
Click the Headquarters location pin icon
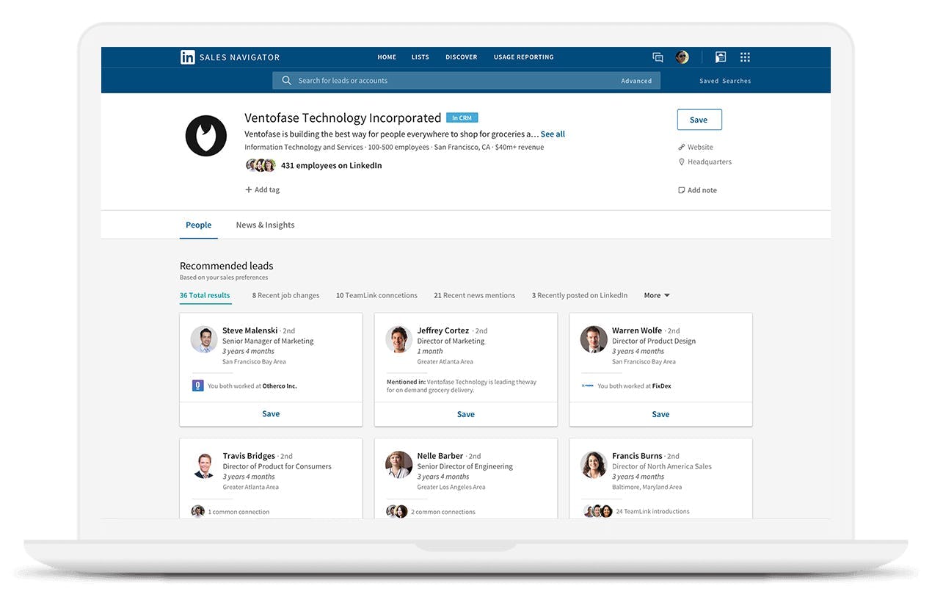[681, 162]
